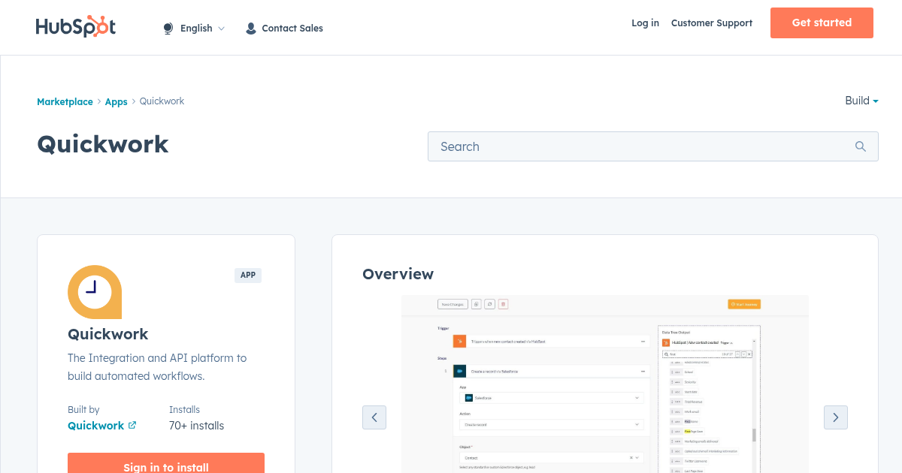Click the APP badge label
Screen dimensions: 902x473
tap(248, 275)
